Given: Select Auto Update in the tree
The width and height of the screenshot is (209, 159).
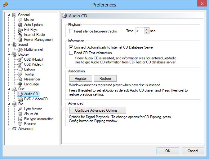Looking at the screenshot, I should 33,25.
